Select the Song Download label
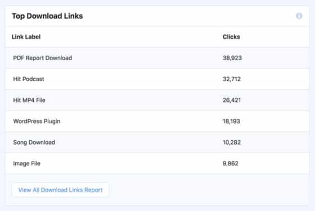The width and height of the screenshot is (315, 211). tap(34, 142)
